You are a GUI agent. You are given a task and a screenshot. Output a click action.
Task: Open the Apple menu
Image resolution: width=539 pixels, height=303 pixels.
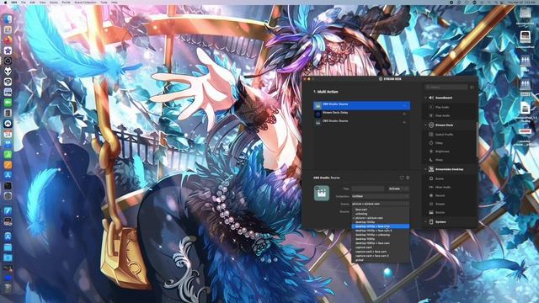(5, 2)
